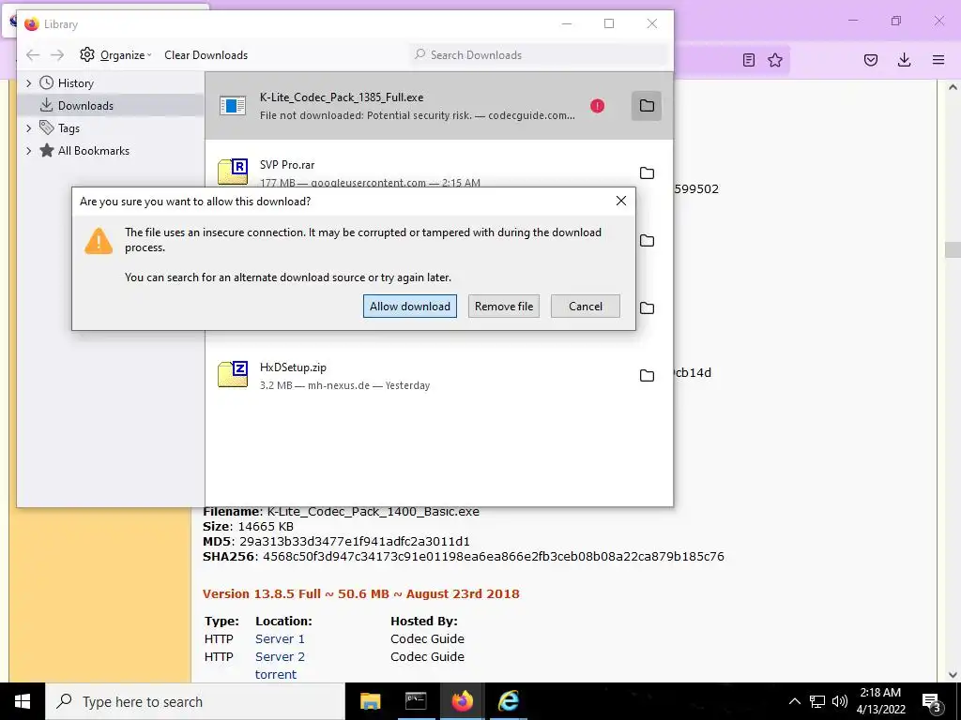Select Tags in the sidebar
This screenshot has width=961, height=720.
[x=69, y=127]
